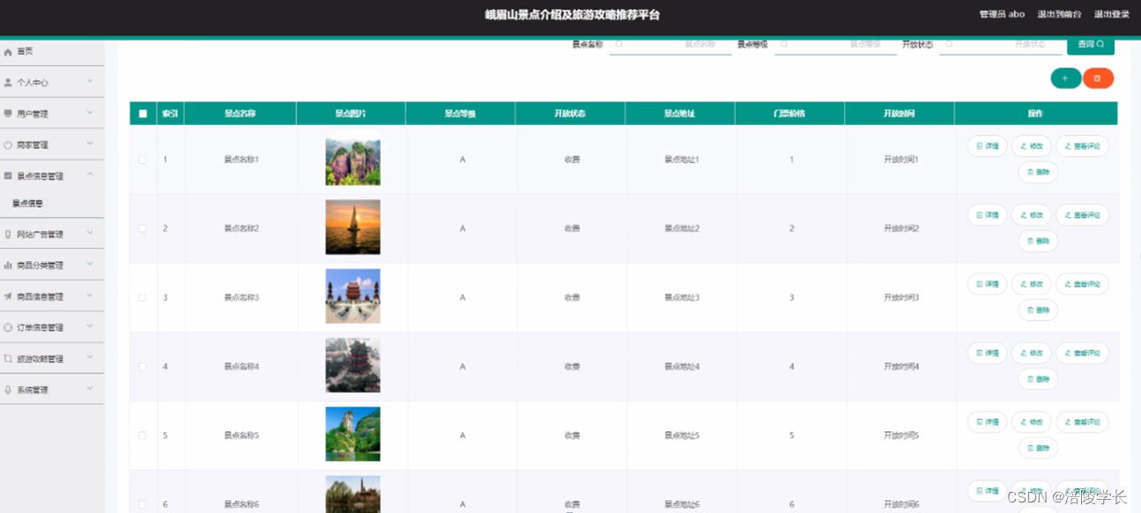Check the checkbox for row 景点名称3
Screen dimensions: 1141x513
click(x=143, y=297)
